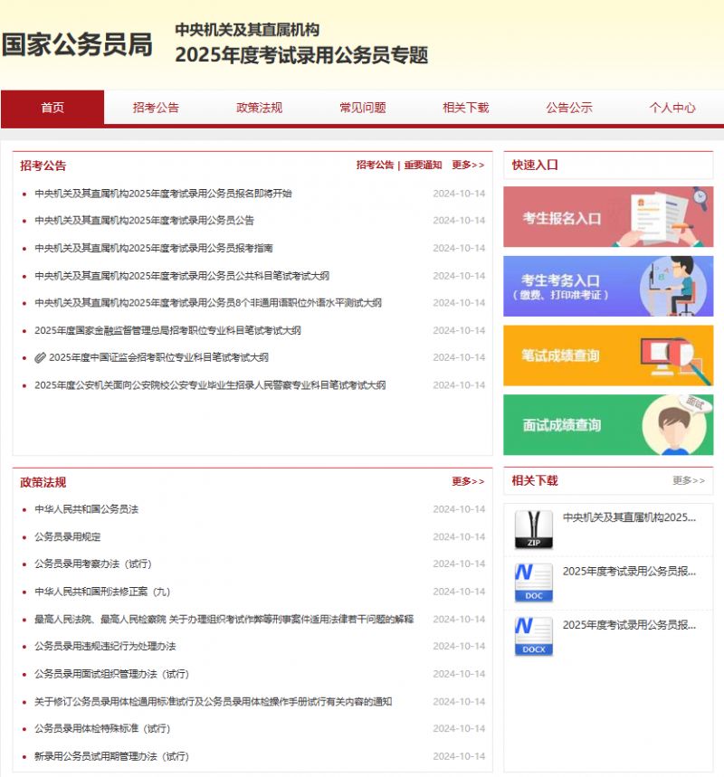
Task: Click 更多>> in 招考公告 panel
Action: tap(468, 165)
